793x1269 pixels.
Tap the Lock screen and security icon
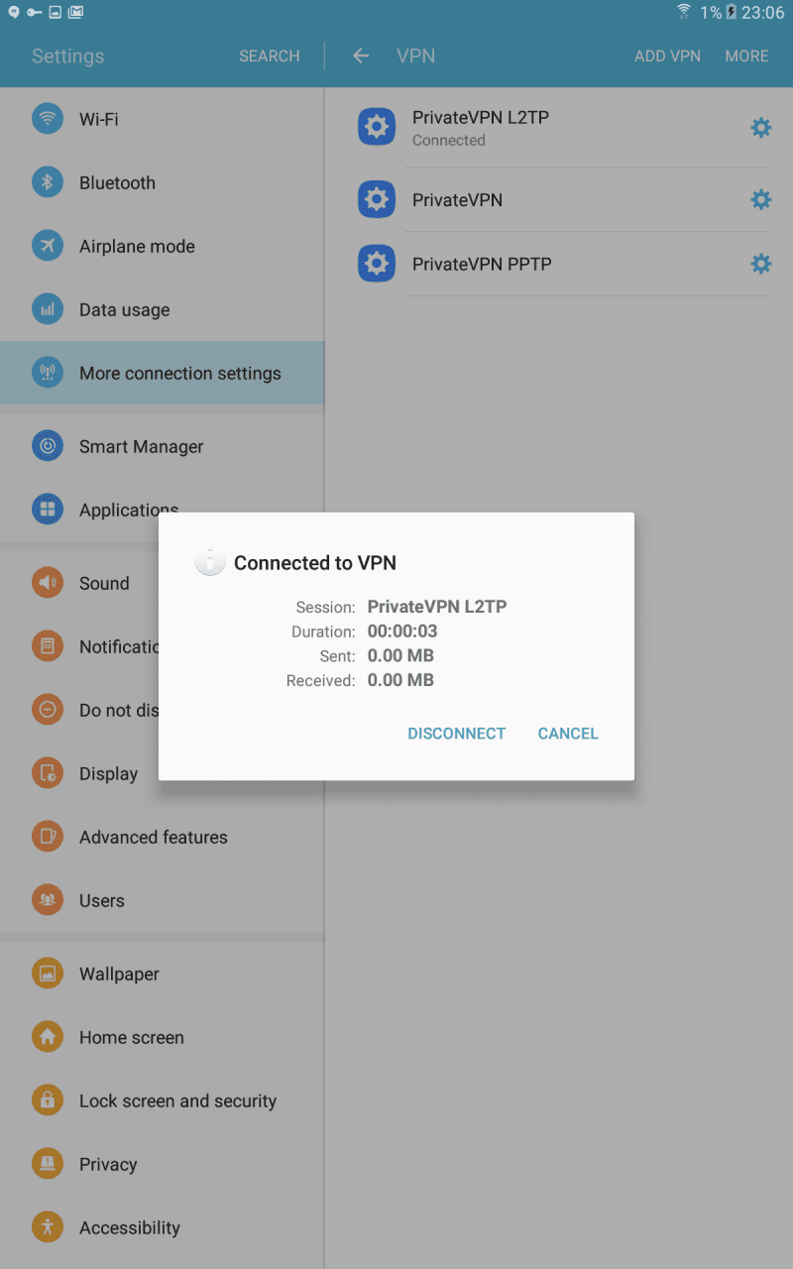coord(47,1100)
